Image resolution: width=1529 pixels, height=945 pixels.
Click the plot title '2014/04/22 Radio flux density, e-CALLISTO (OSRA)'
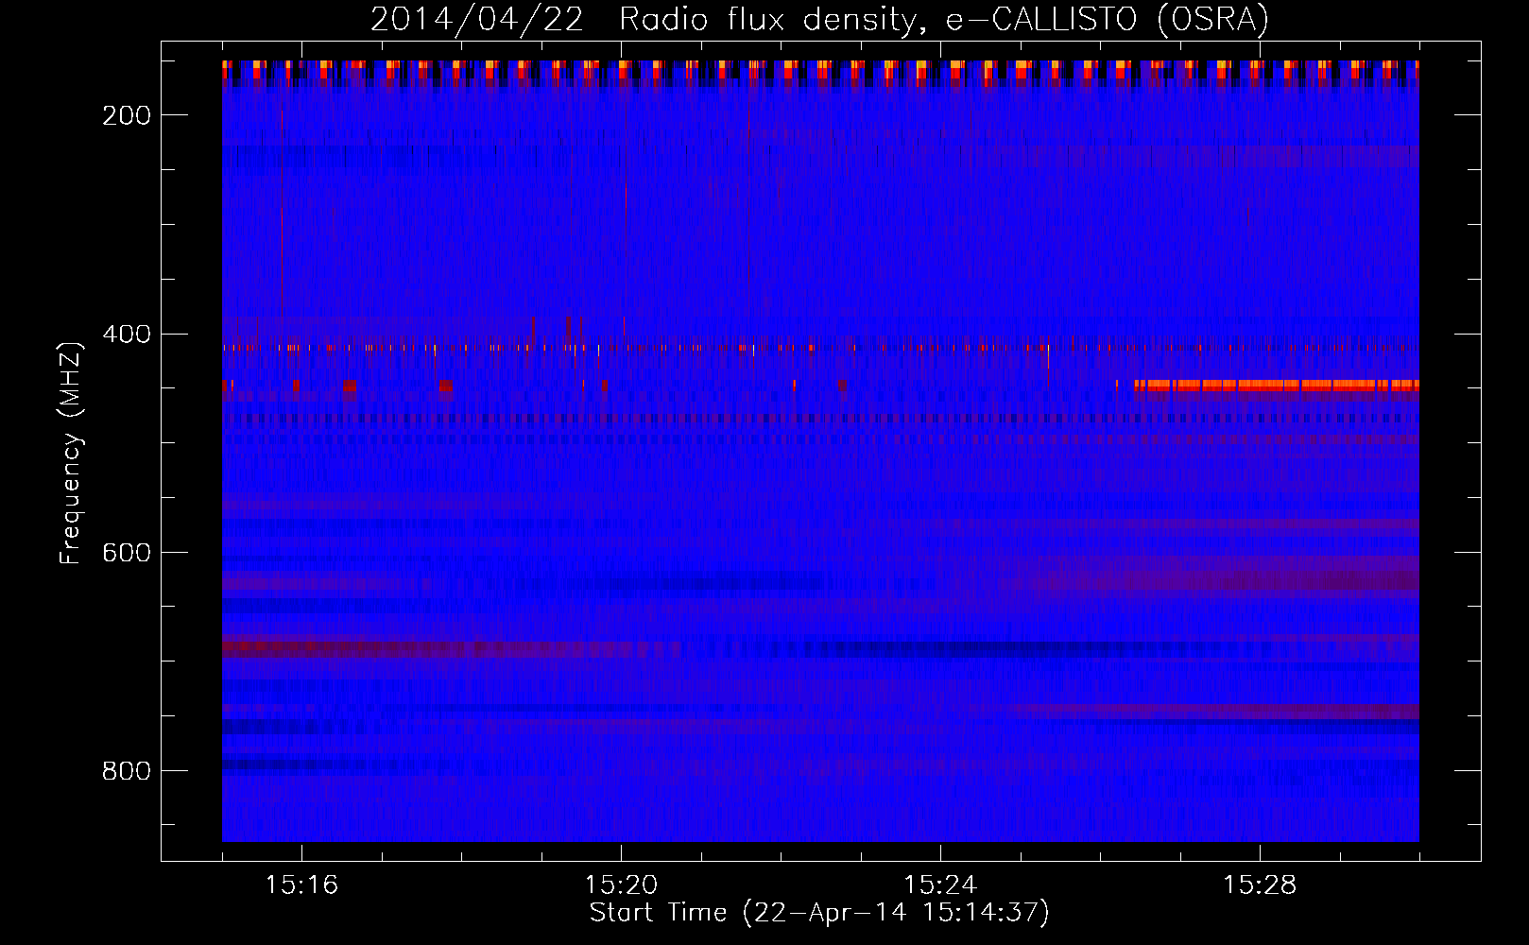coord(819,19)
